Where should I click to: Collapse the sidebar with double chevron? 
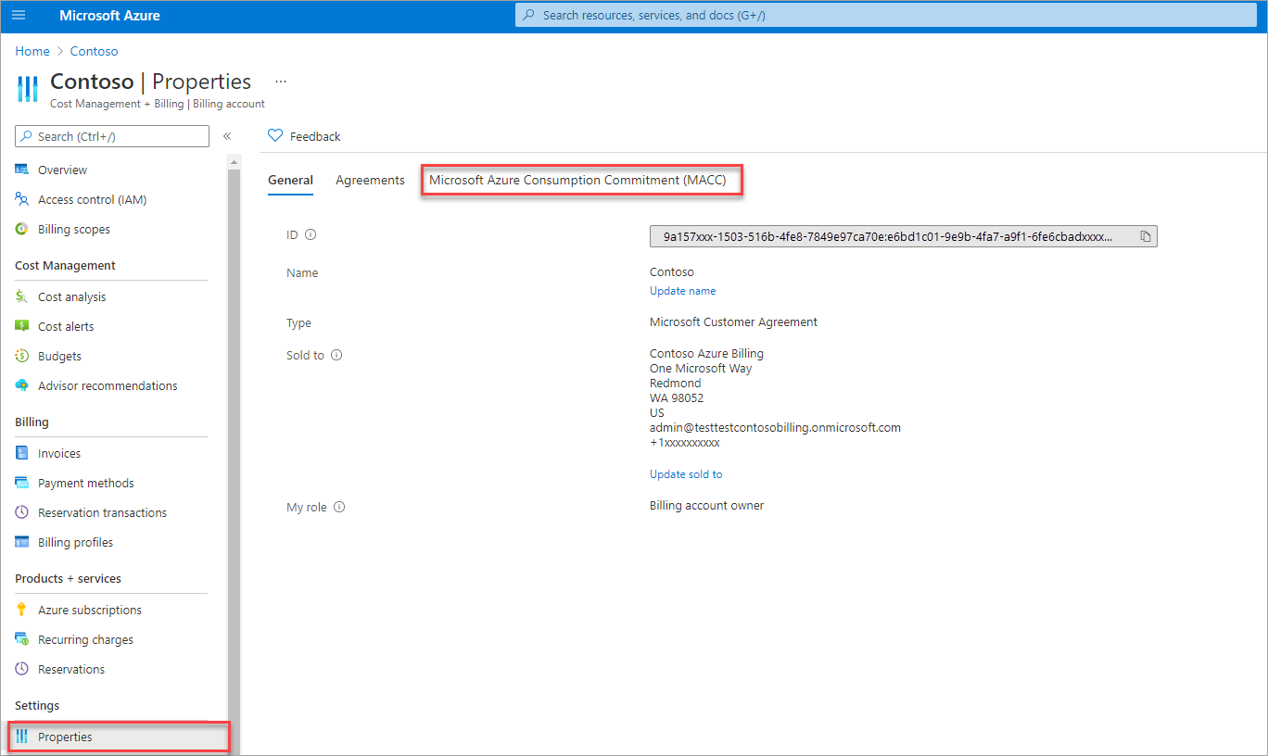point(227,136)
